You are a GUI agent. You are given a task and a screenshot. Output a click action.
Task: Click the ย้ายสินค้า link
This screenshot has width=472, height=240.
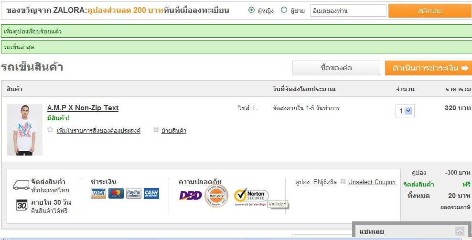[x=174, y=131]
